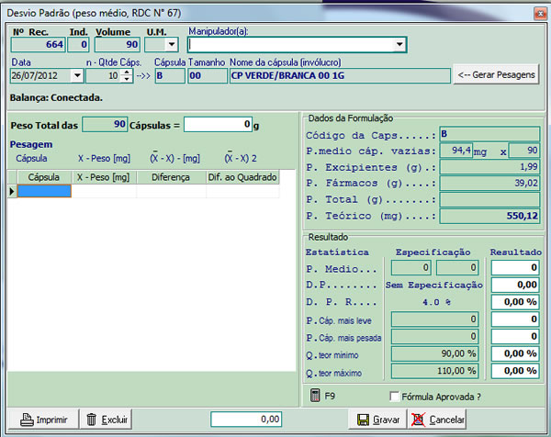The image size is (551, 437).
Task: Click P. Cáp. mais leve specification field
Action: click(434, 319)
